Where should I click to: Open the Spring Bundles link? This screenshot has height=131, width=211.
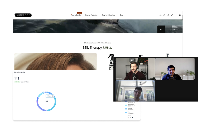[76, 15]
